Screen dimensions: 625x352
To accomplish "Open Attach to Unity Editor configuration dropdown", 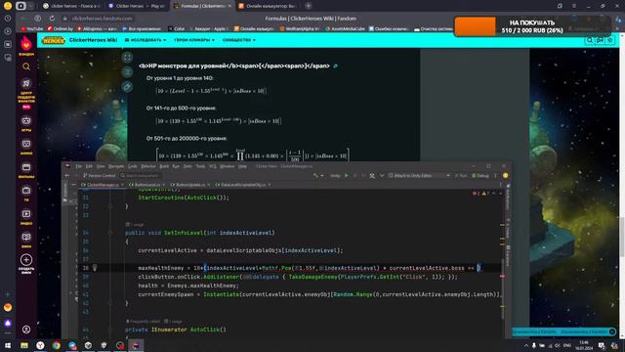I will coord(419,176).
